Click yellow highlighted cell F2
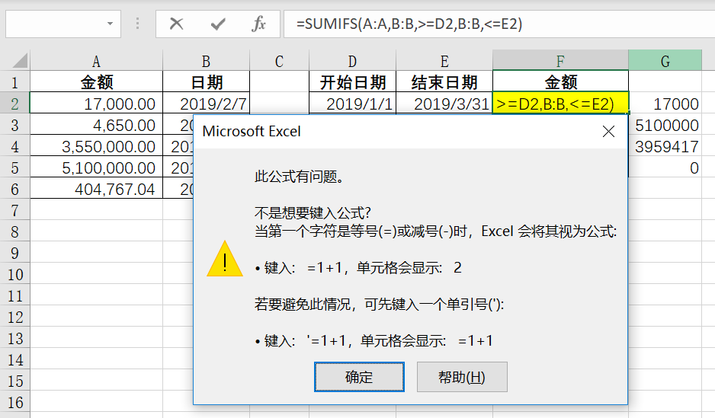This screenshot has width=715, height=418. [x=560, y=104]
